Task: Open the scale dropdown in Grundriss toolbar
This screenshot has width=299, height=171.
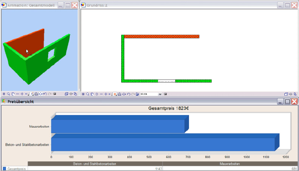Action: click(x=160, y=94)
